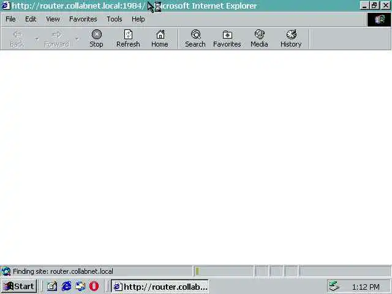Launch Internet Explorer from quick launch
392x294 pixels.
(67, 286)
